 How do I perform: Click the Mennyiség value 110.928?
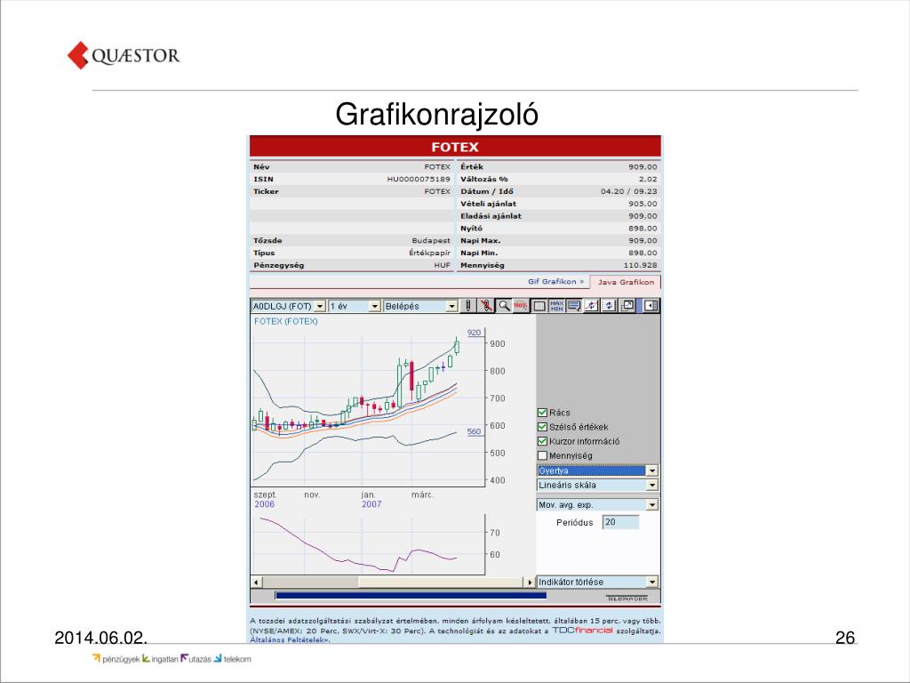[641, 265]
